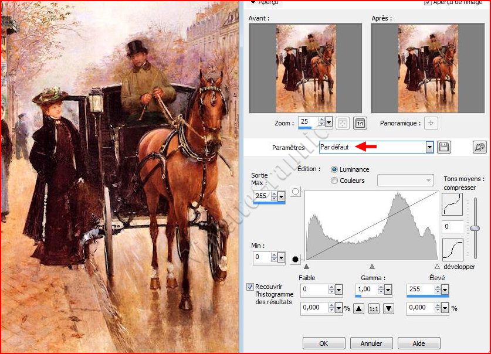Click the expand midtones curve icon
This screenshot has width=491, height=354.
point(452,250)
